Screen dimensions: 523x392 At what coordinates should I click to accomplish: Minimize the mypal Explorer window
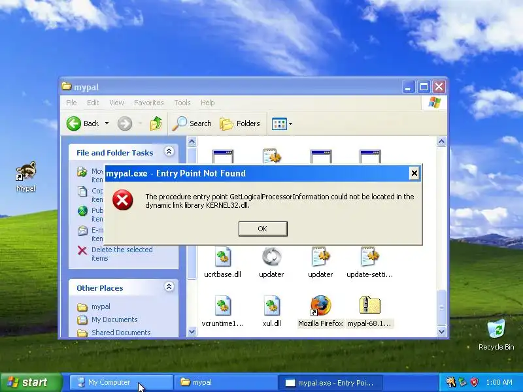point(408,87)
